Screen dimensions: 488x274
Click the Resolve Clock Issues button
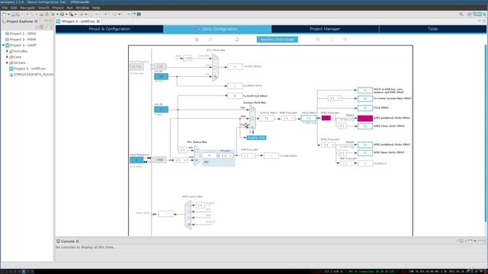click(x=278, y=40)
